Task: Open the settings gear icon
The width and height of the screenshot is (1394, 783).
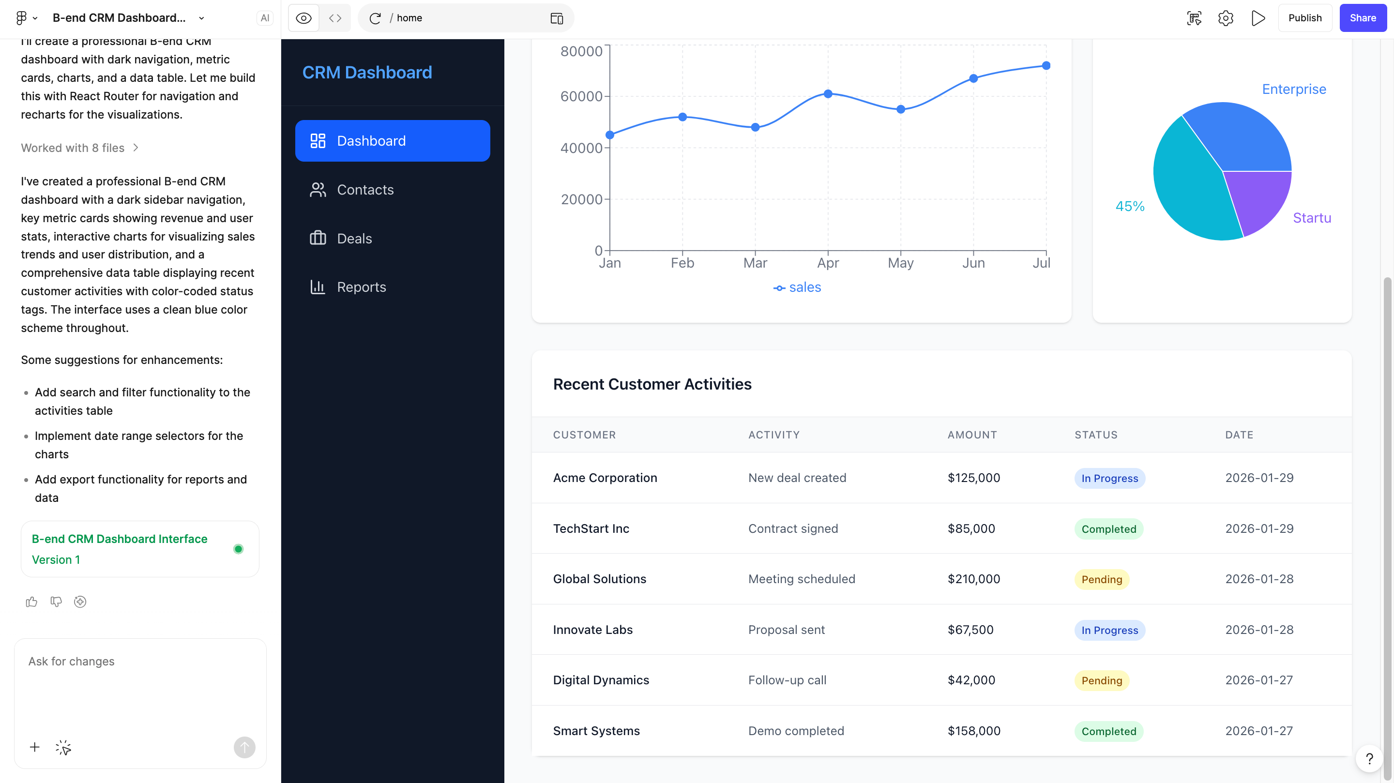Action: 1226,18
